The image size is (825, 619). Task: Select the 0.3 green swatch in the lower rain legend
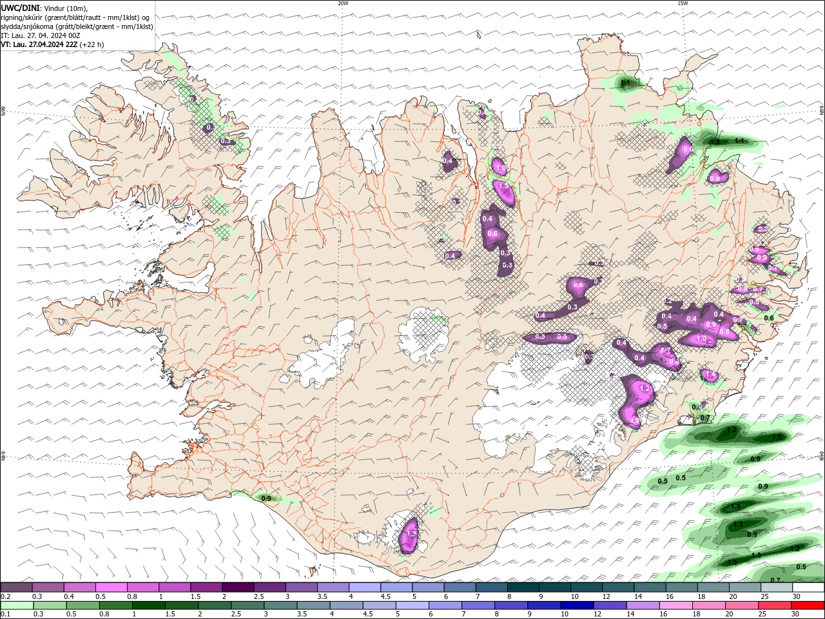(x=50, y=605)
